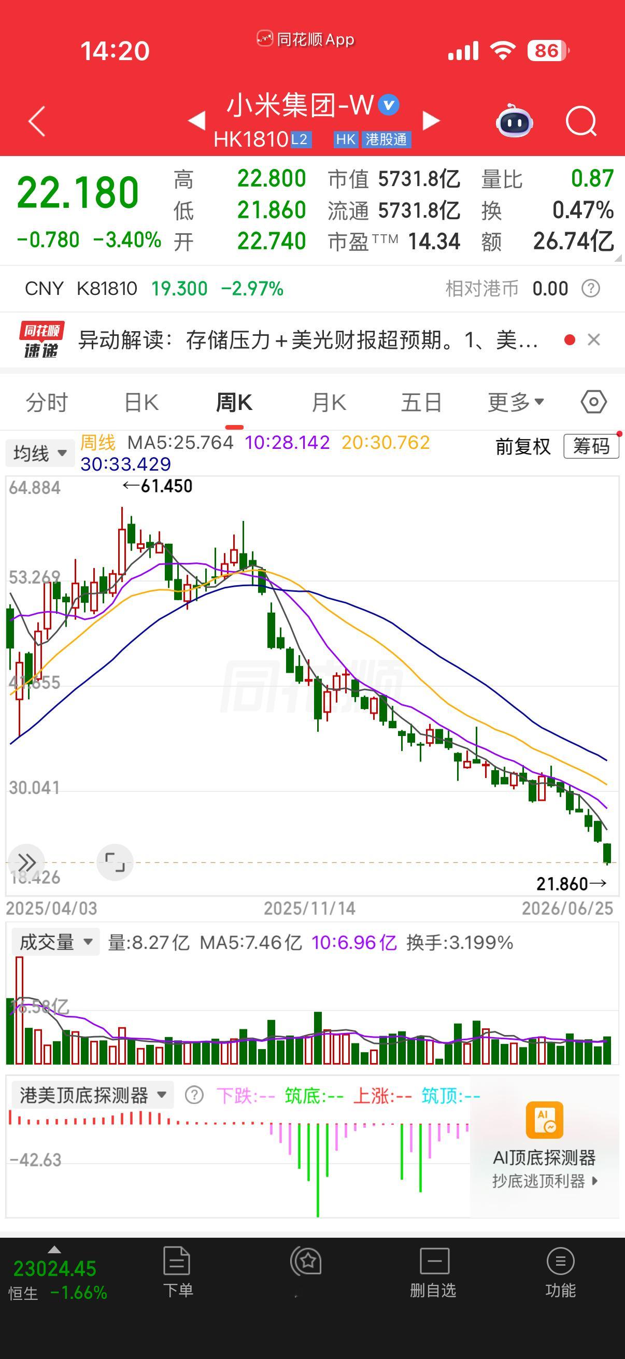Expand chart with double-chevron icon

coord(26,863)
